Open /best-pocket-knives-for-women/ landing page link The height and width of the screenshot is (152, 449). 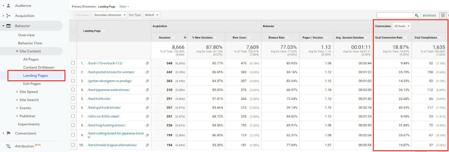111,72
